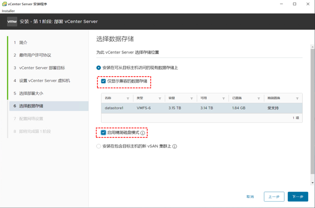Click the scrollbar down arrow
The image size is (315, 208).
[x=313, y=183]
